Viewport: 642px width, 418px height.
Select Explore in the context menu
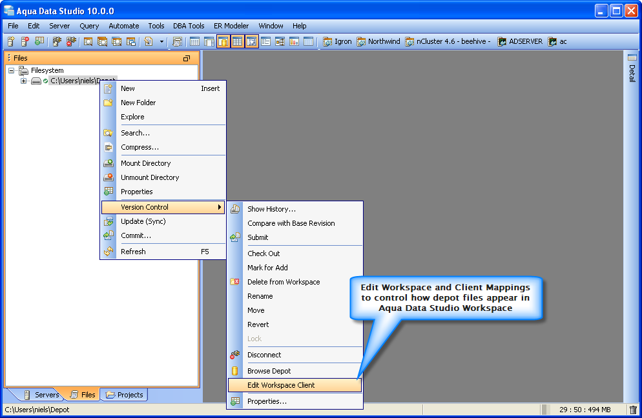[163, 117]
